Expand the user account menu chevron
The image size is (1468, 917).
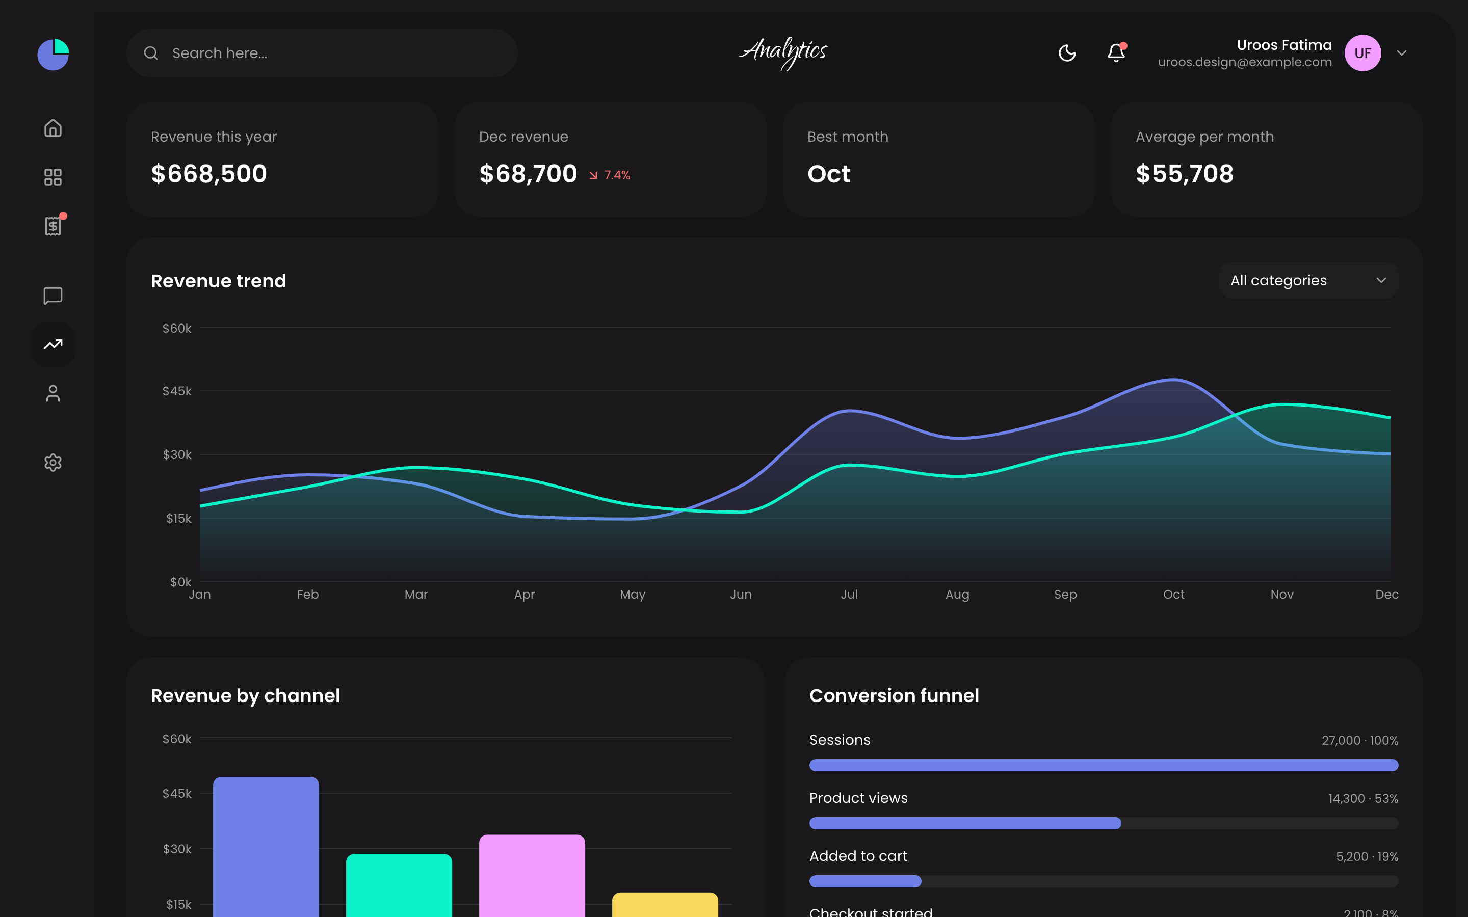[x=1402, y=53]
